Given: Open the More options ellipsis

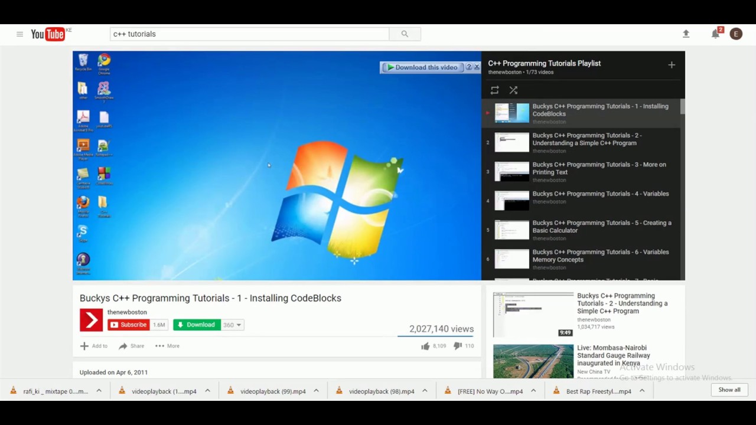Looking at the screenshot, I should point(159,346).
